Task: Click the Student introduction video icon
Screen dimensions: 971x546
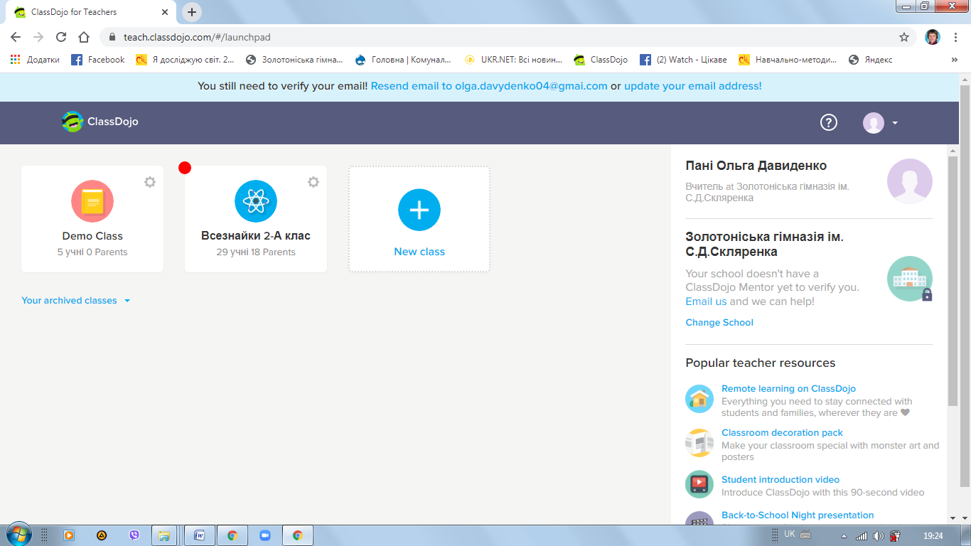Action: (699, 484)
